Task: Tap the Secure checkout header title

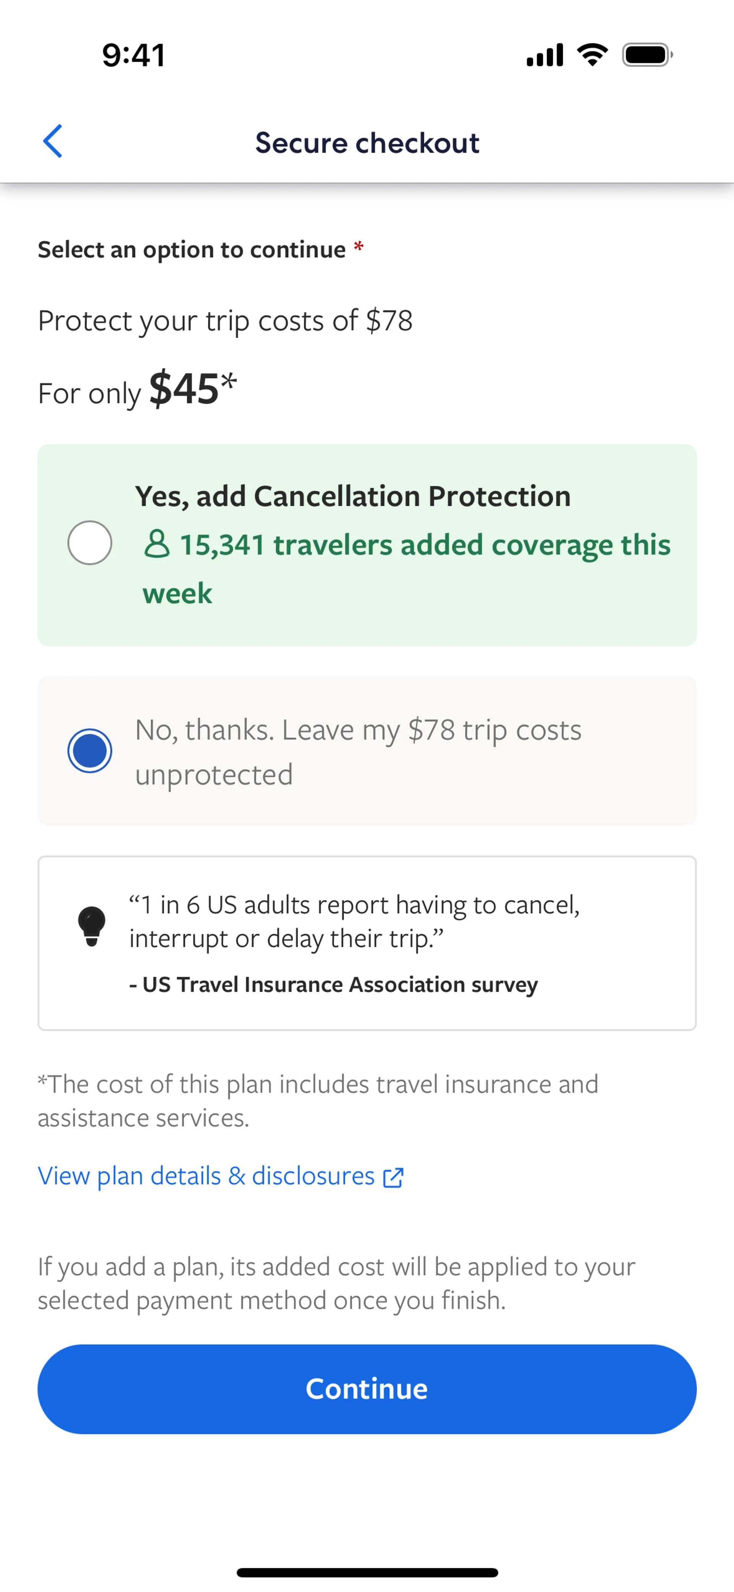Action: 367,143
